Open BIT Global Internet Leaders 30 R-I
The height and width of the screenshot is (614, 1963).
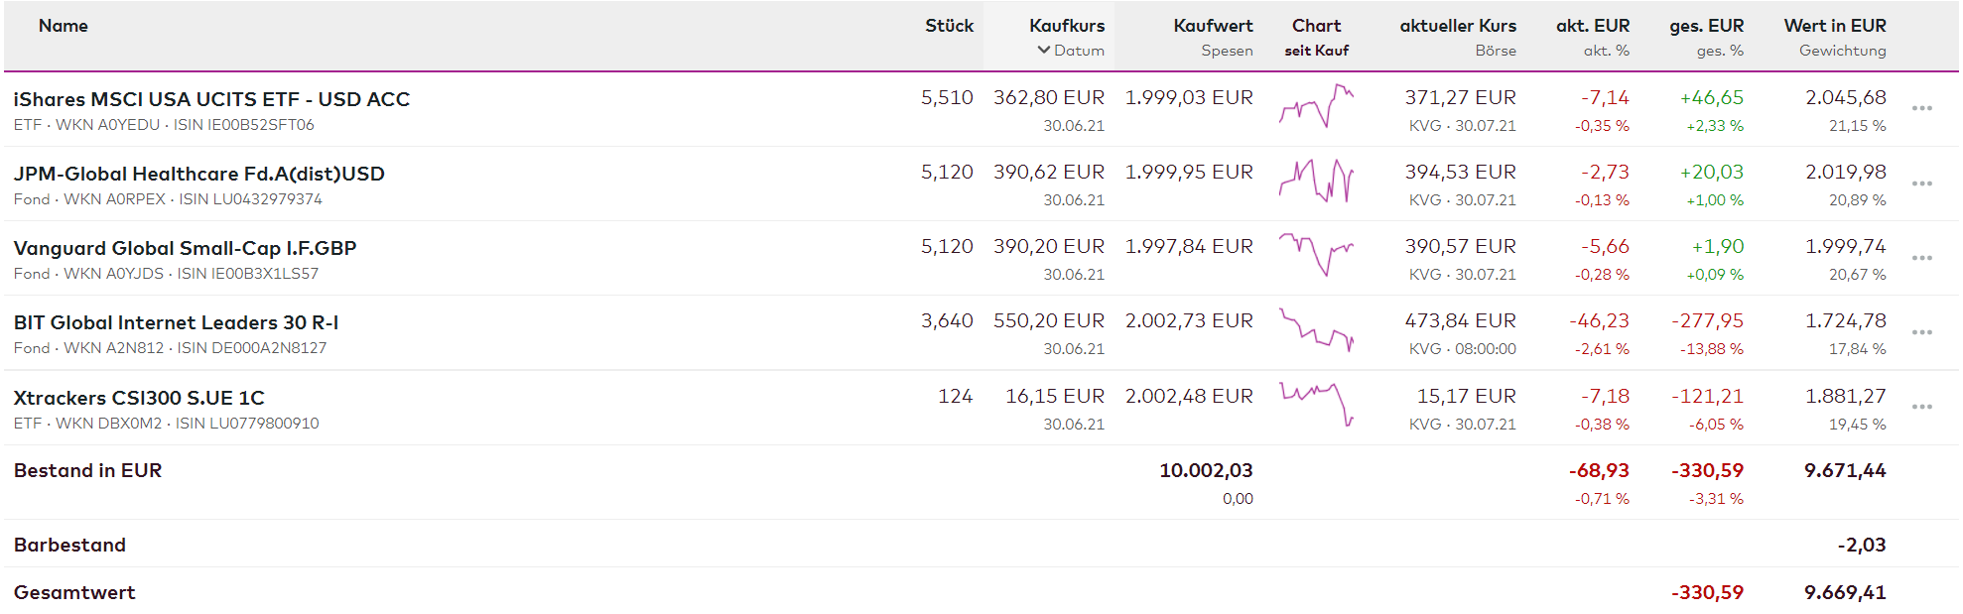point(176,322)
